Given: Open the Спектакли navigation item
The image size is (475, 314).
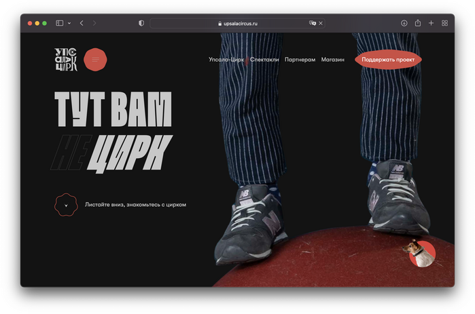Looking at the screenshot, I should coord(264,60).
